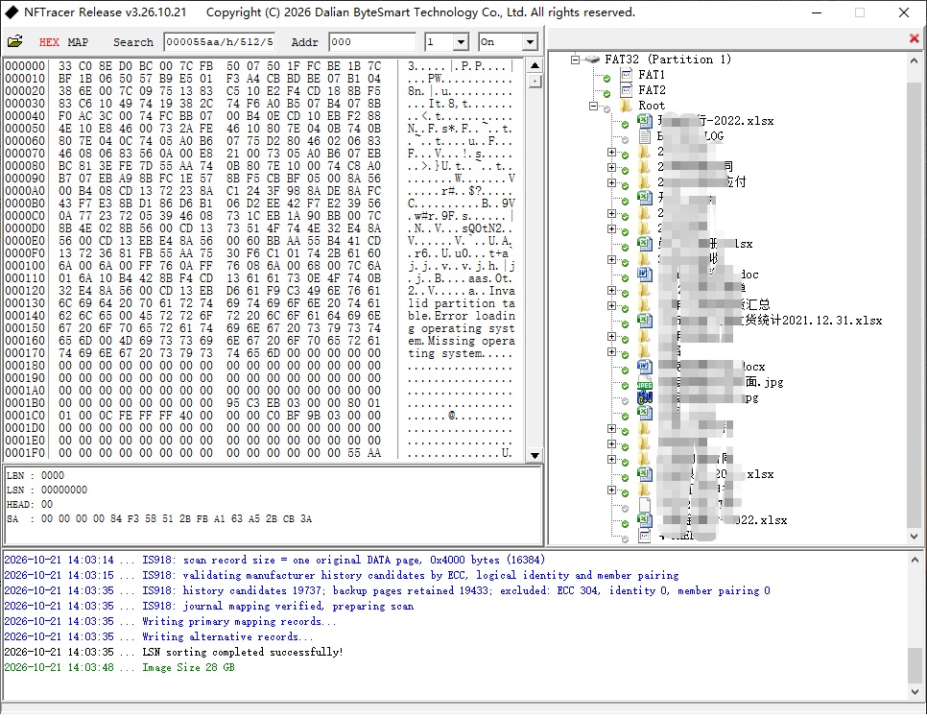Screen dimensions: 927x718
Task: Click the Excel icon of 货统计2021.12.31.xlsx
Action: pos(645,321)
